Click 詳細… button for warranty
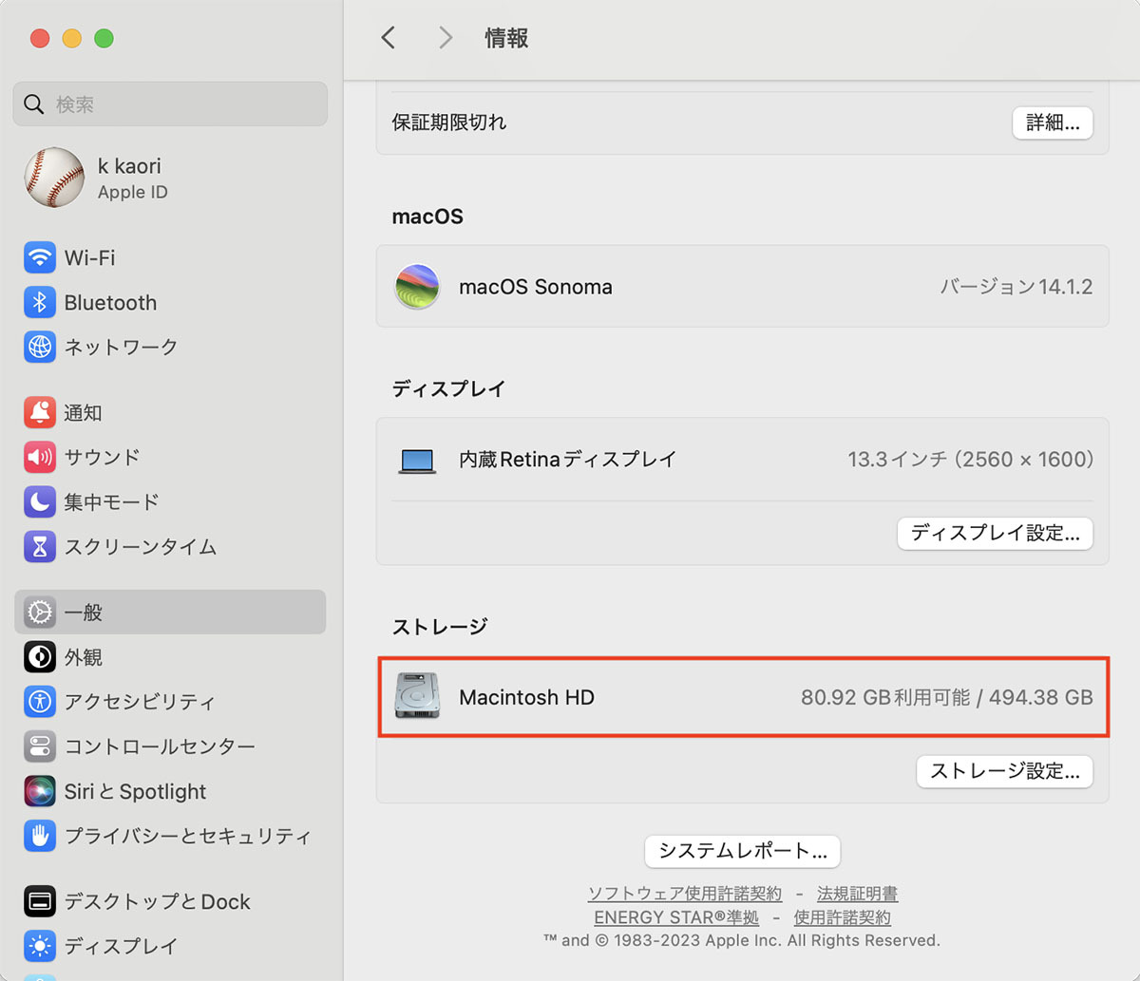 pos(1052,123)
